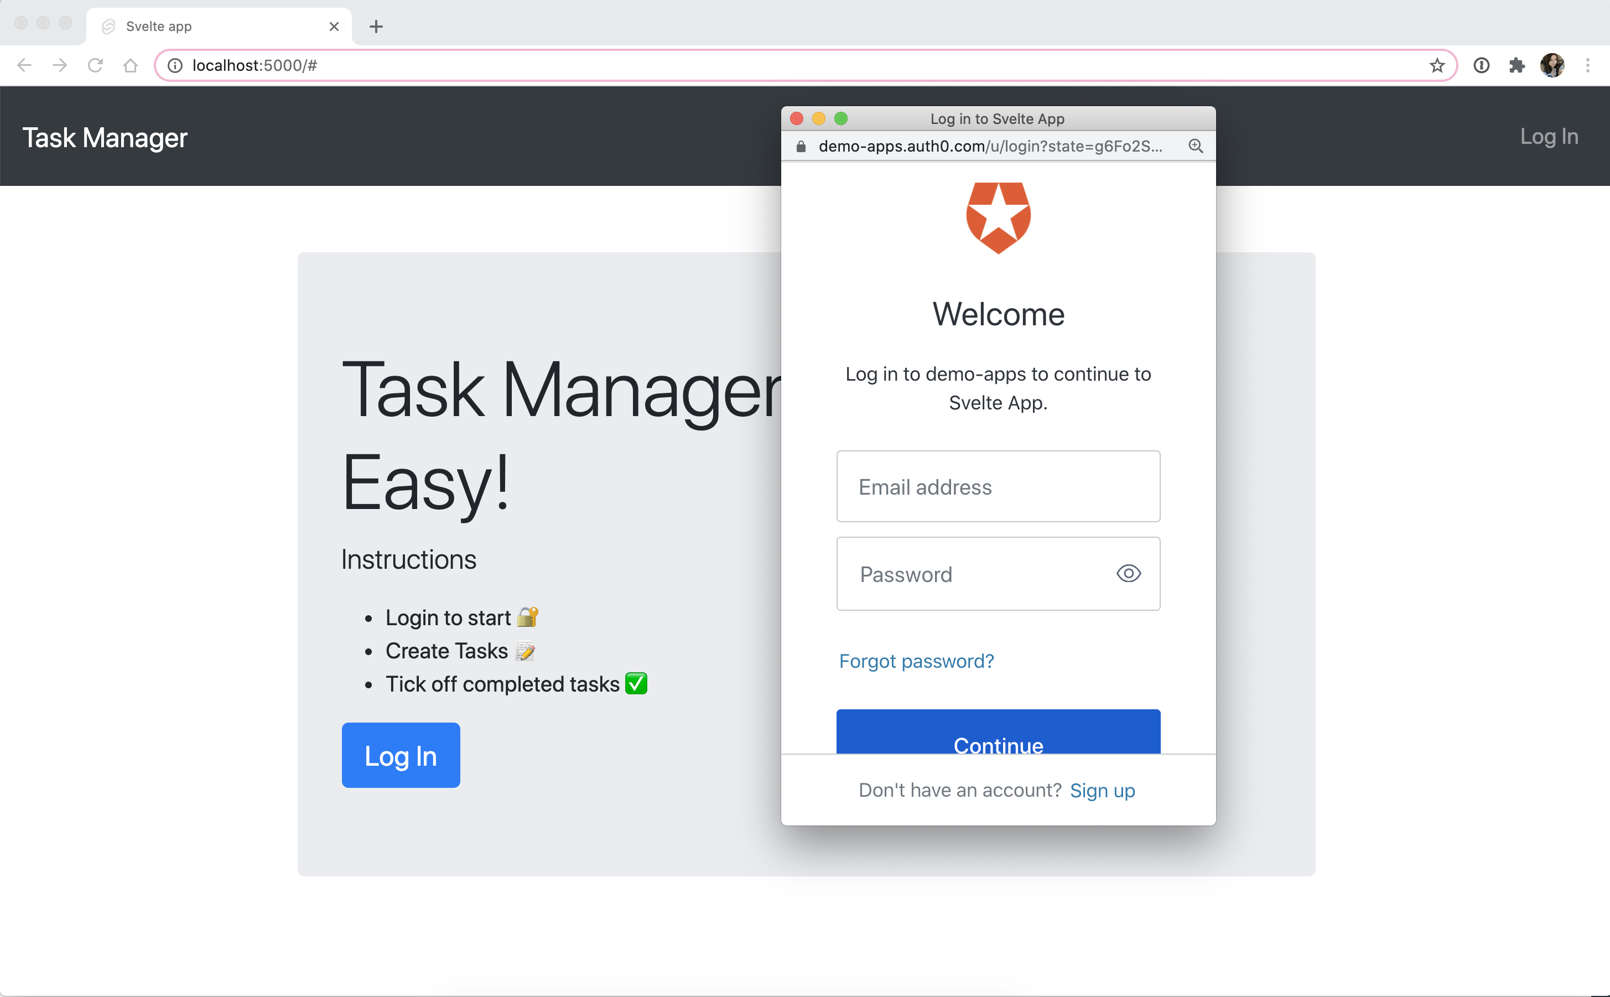This screenshot has height=997, width=1610.
Task: Show password using the eye icon
Action: point(1128,574)
